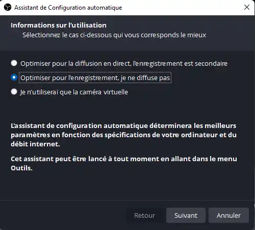The height and width of the screenshot is (230, 255).
Task: Click the heading 'Informations sur l'utilisation'
Action: 59,25
